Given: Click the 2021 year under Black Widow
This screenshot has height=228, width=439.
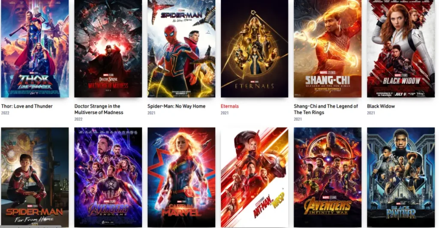Looking at the screenshot, I should tap(371, 113).
